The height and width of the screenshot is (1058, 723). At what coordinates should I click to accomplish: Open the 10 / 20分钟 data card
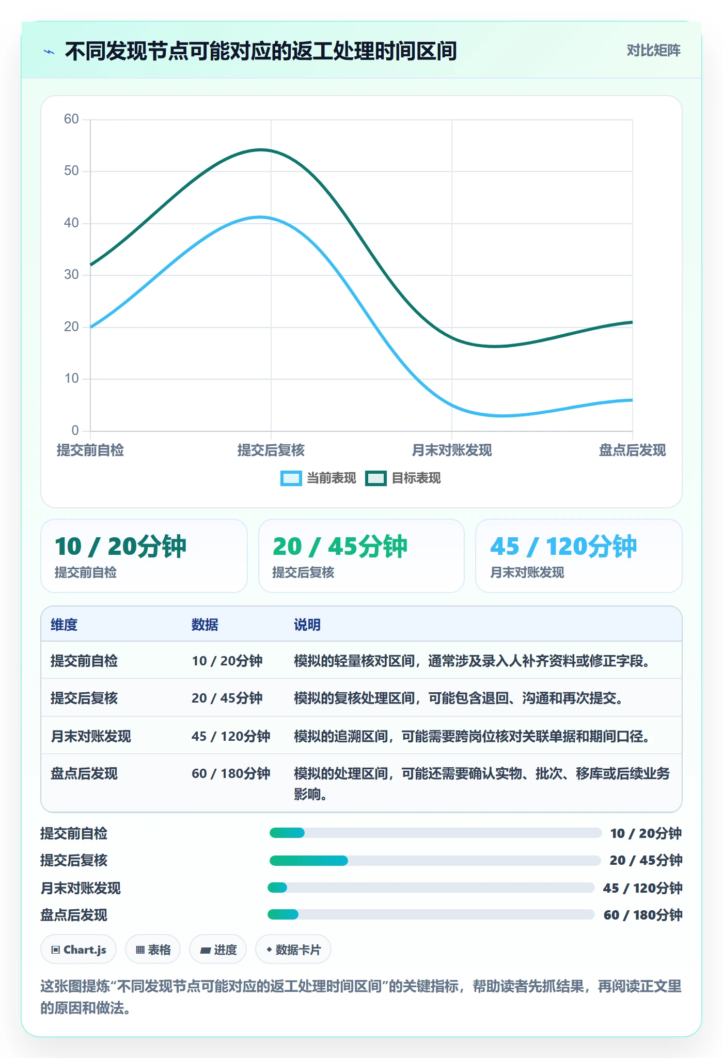click(144, 556)
